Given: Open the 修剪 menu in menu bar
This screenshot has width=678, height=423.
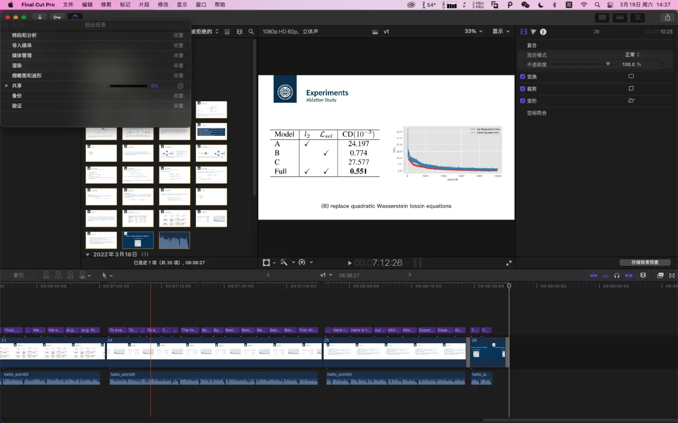Looking at the screenshot, I should (x=106, y=5).
